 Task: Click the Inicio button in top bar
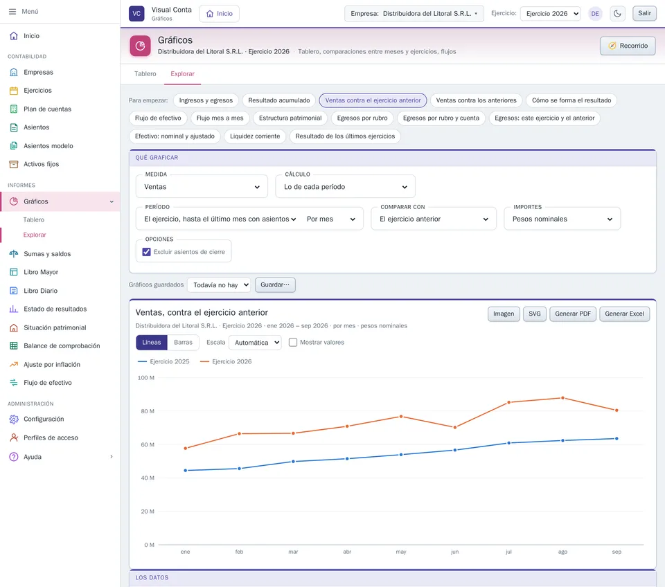pos(220,14)
